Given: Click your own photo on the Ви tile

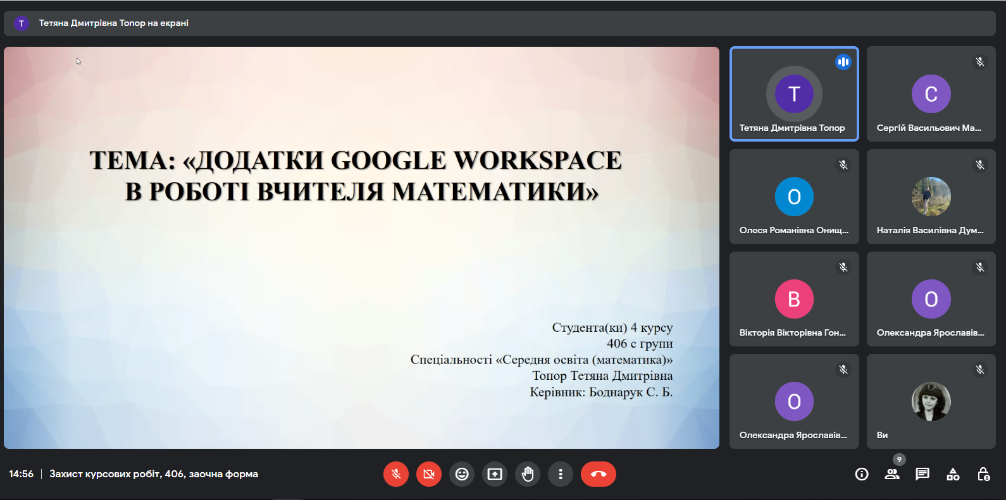Looking at the screenshot, I should coord(931,401).
